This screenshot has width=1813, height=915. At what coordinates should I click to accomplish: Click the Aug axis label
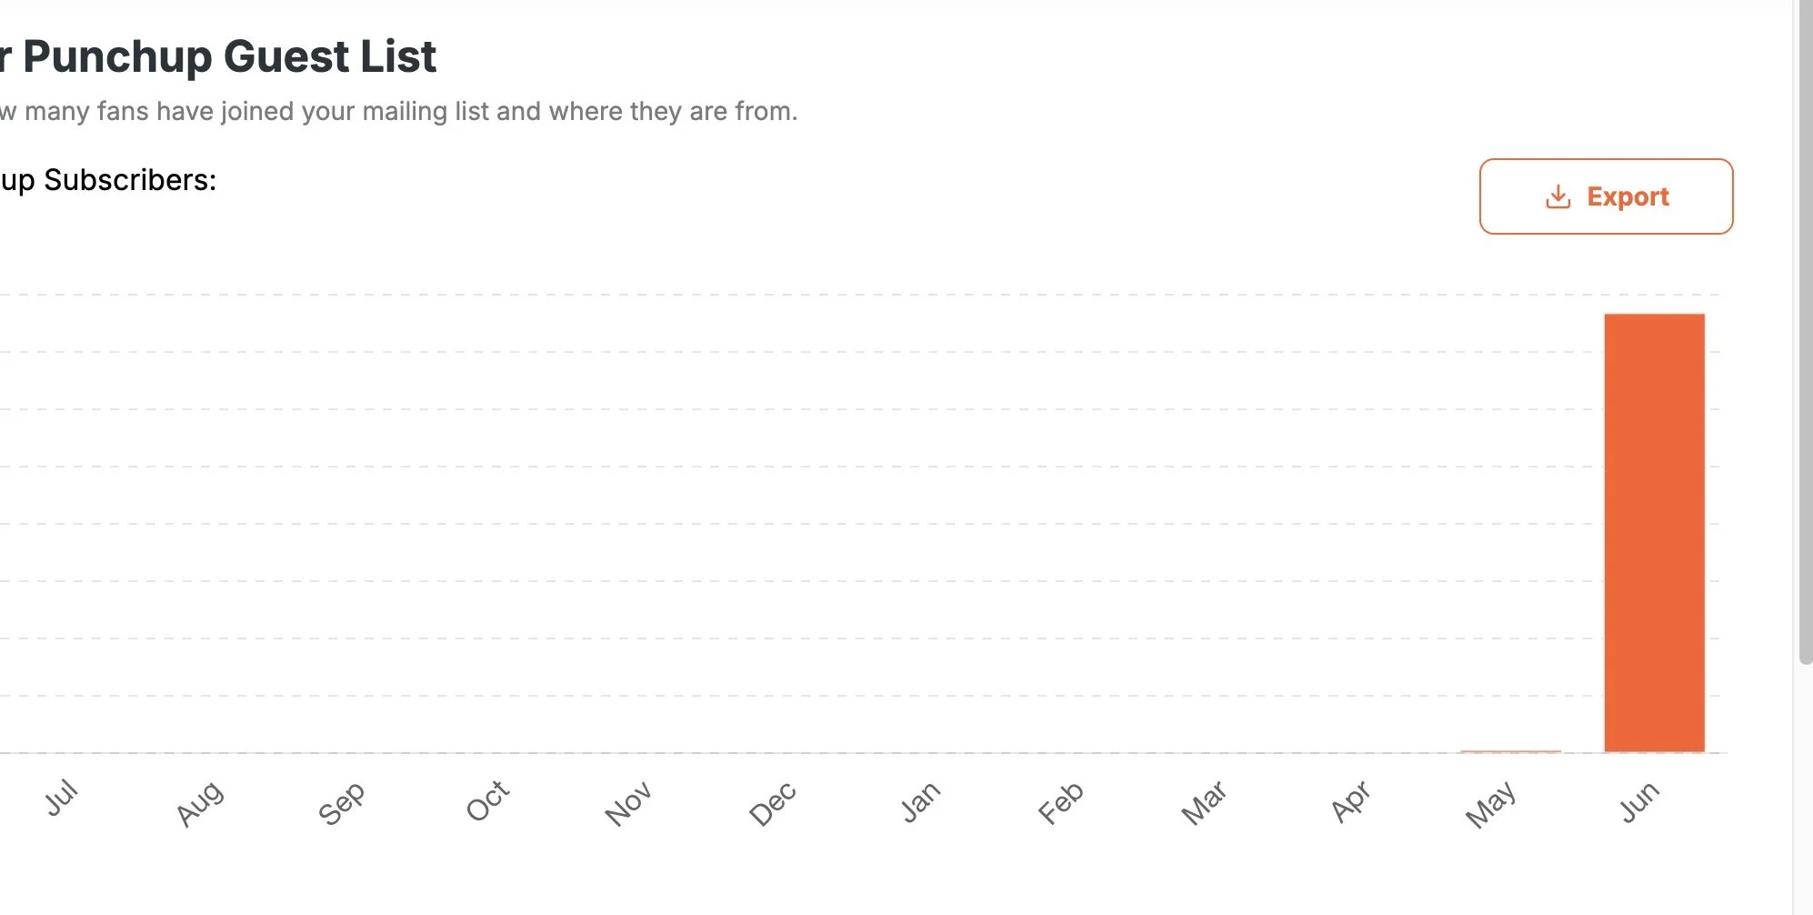coord(200,803)
